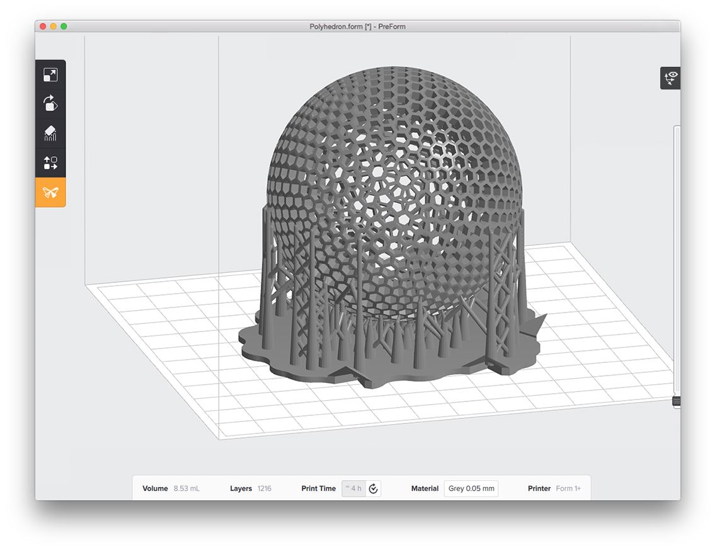Image resolution: width=717 pixels, height=552 pixels.
Task: Click the red close window button
Action: (43, 26)
